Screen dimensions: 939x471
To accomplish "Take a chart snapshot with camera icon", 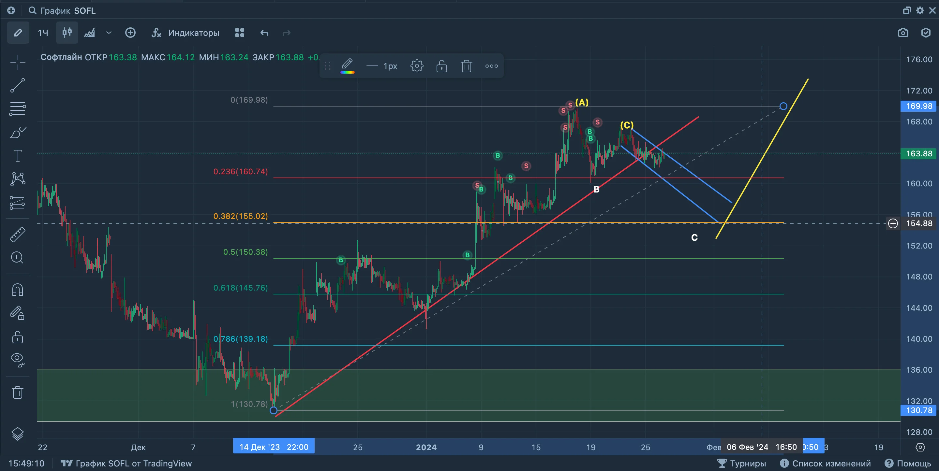I will 903,33.
